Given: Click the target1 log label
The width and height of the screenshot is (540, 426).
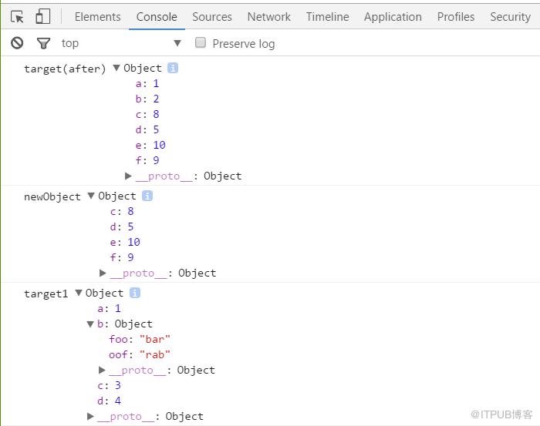Looking at the screenshot, I should coord(46,294).
